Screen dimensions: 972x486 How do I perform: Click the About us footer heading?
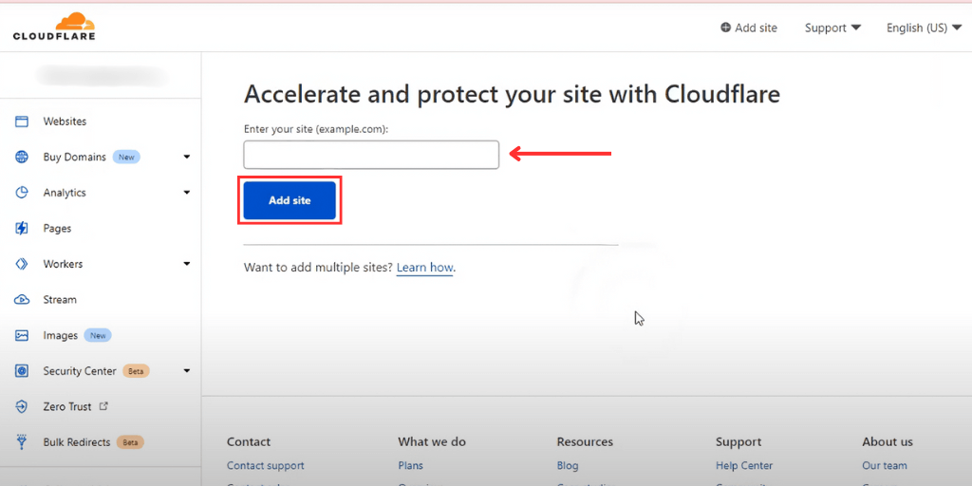tap(888, 442)
